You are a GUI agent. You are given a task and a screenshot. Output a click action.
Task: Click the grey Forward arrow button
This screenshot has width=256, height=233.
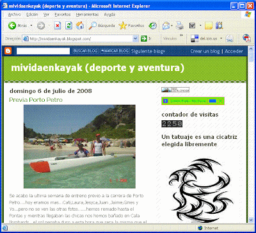click(41, 26)
